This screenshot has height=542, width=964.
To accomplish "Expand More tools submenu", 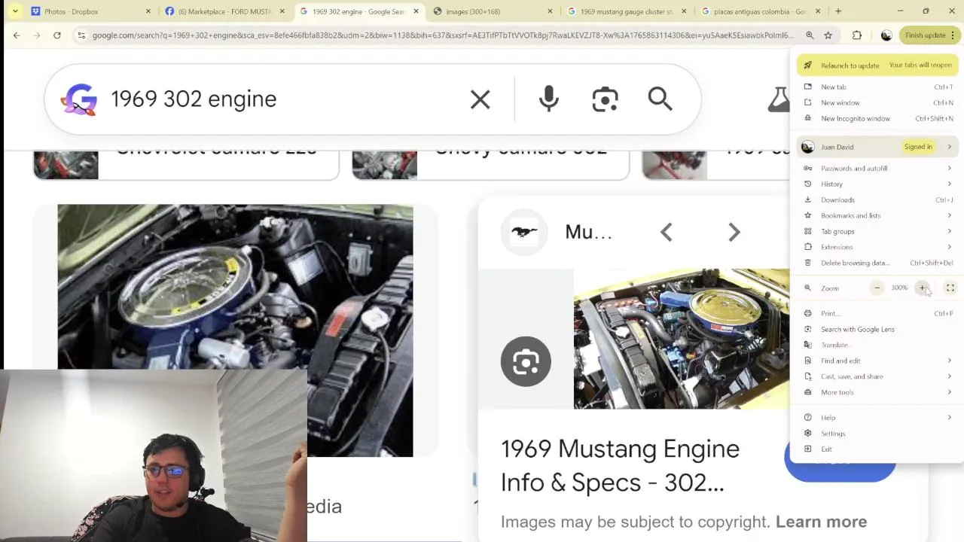I will [x=877, y=392].
